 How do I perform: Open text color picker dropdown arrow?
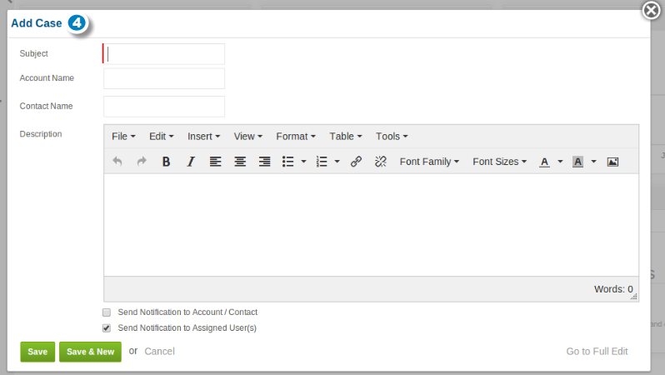560,162
